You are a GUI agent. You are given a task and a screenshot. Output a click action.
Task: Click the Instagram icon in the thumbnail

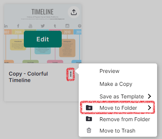67,26
